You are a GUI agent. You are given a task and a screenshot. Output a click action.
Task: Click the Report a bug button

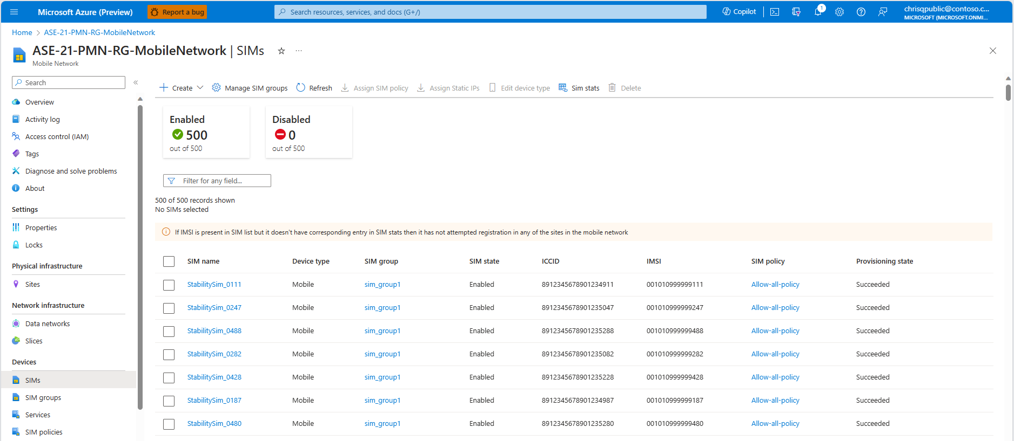177,12
